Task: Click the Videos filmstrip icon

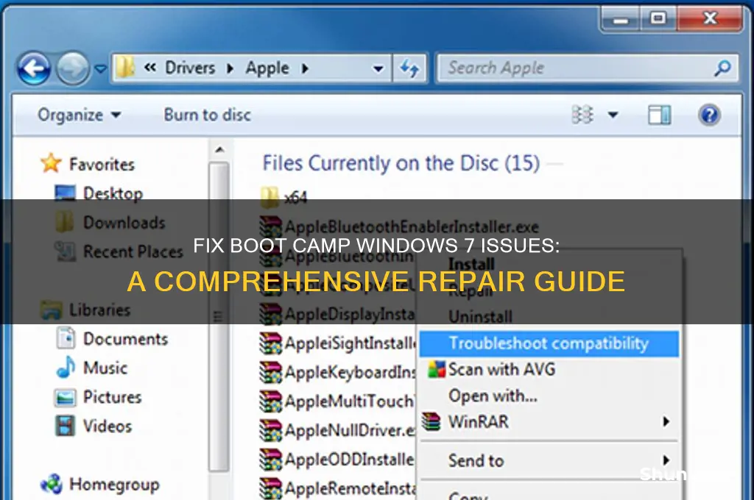Action: coord(66,426)
